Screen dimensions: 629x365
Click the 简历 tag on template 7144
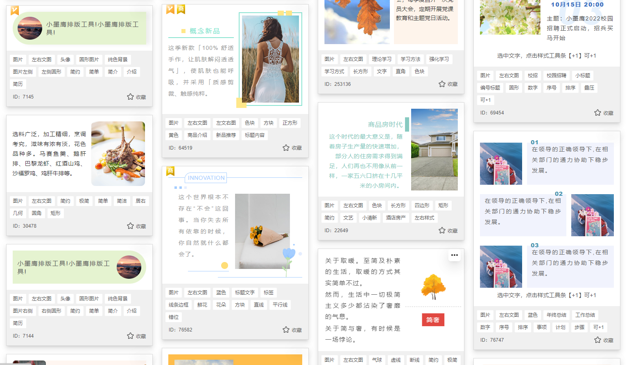pyautogui.click(x=18, y=323)
